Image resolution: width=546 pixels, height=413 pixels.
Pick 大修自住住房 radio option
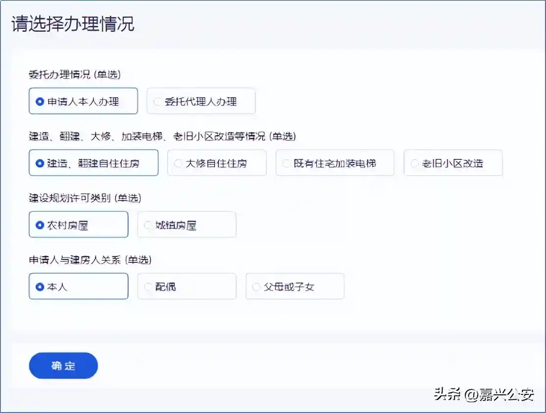217,163
